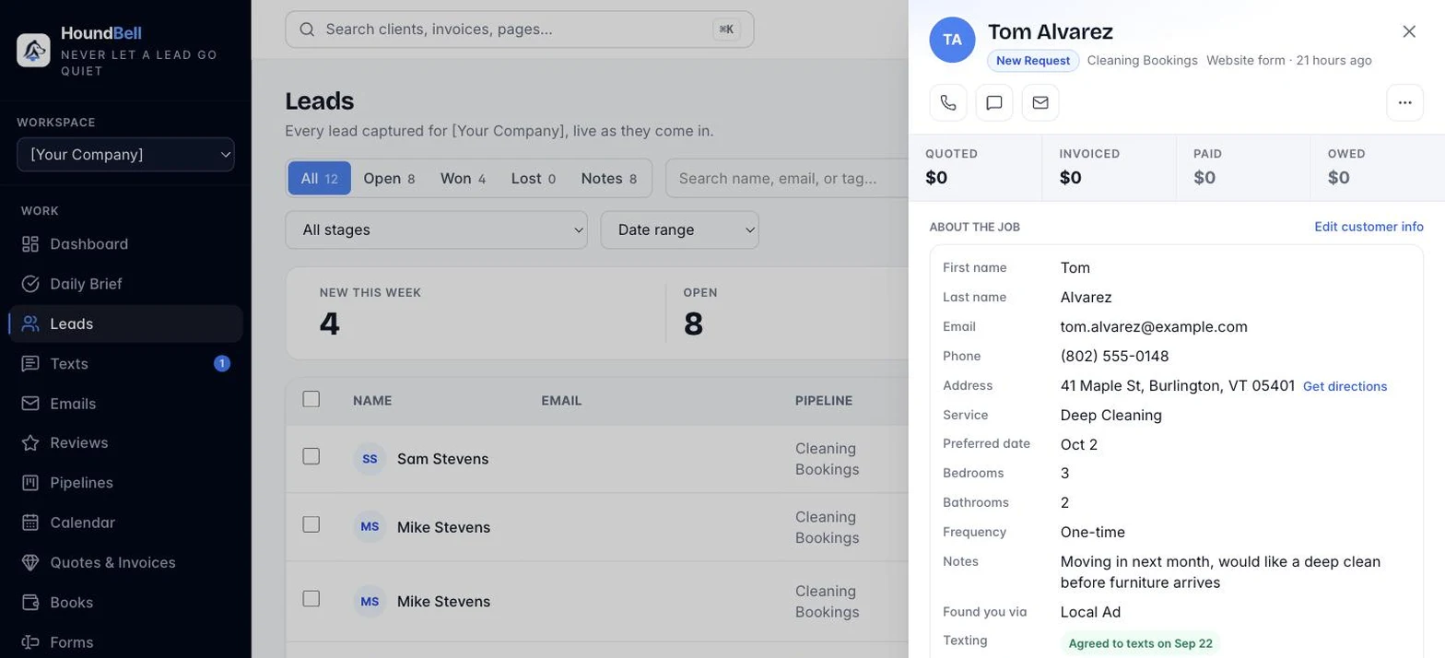Click the QUOTED $0 summary cell
The image size is (1445, 658).
[975, 168]
